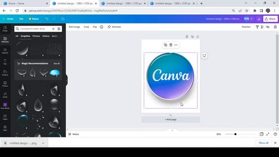Open the Notes panel
Screen dimensions: 279x157
point(74,134)
